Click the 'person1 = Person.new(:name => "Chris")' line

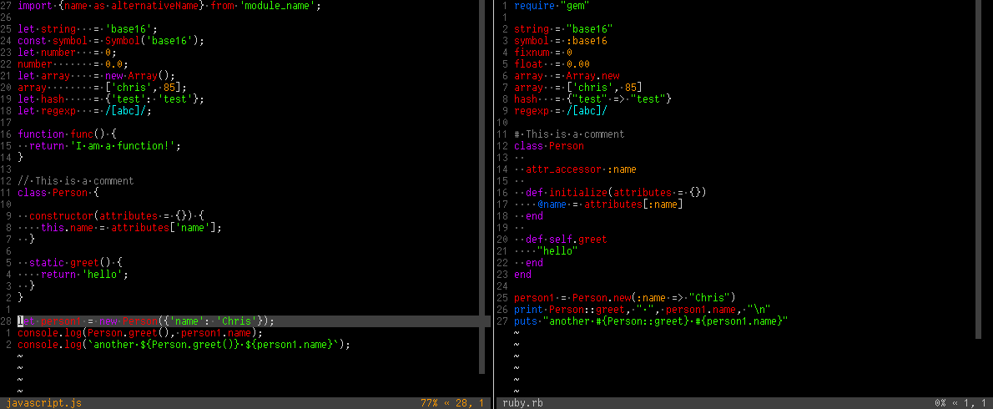(x=625, y=298)
